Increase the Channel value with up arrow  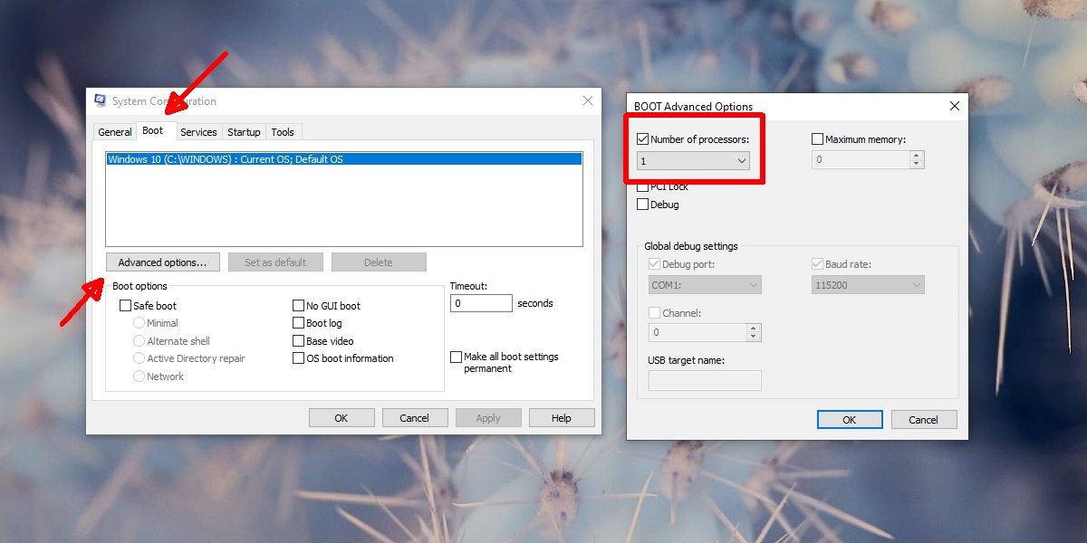754,328
